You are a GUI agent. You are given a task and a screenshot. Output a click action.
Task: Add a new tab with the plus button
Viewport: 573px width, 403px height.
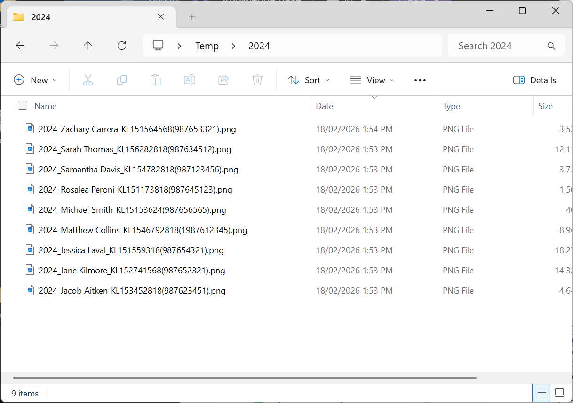192,17
